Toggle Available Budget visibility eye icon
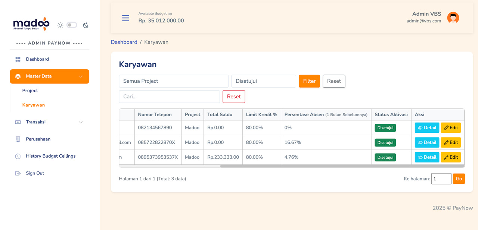This screenshot has width=478, height=230. click(170, 14)
